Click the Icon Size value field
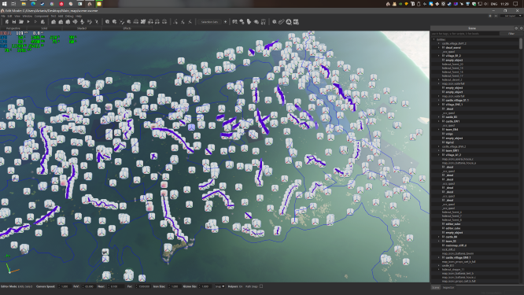Viewport: 524px width, 295px height. click(x=175, y=286)
